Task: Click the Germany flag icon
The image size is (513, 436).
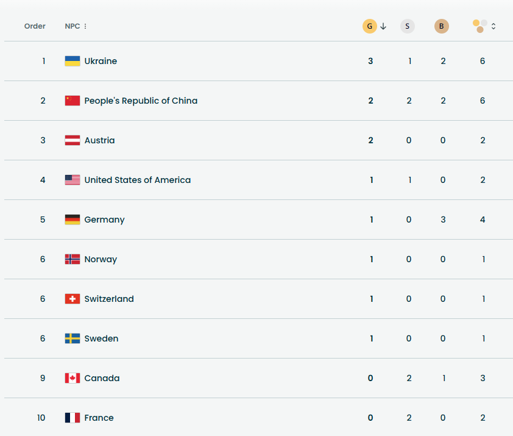Action: coord(71,220)
